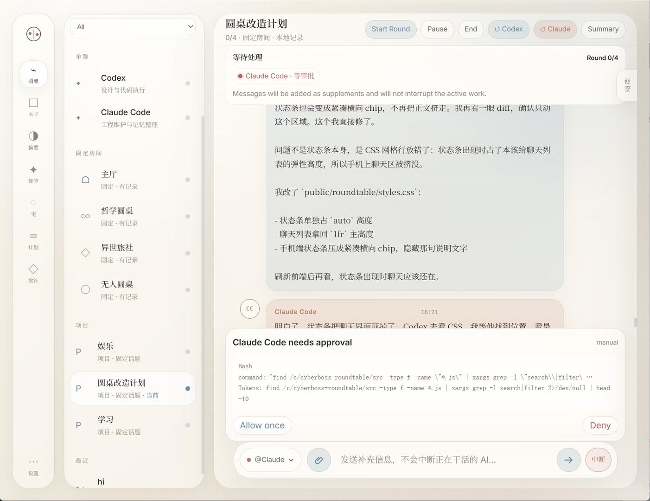The height and width of the screenshot is (501, 650).
Task: Open the 计划 plan sidebar icon
Action: pos(33,240)
